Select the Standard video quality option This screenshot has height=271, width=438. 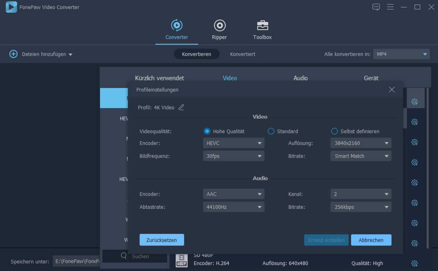(x=271, y=131)
